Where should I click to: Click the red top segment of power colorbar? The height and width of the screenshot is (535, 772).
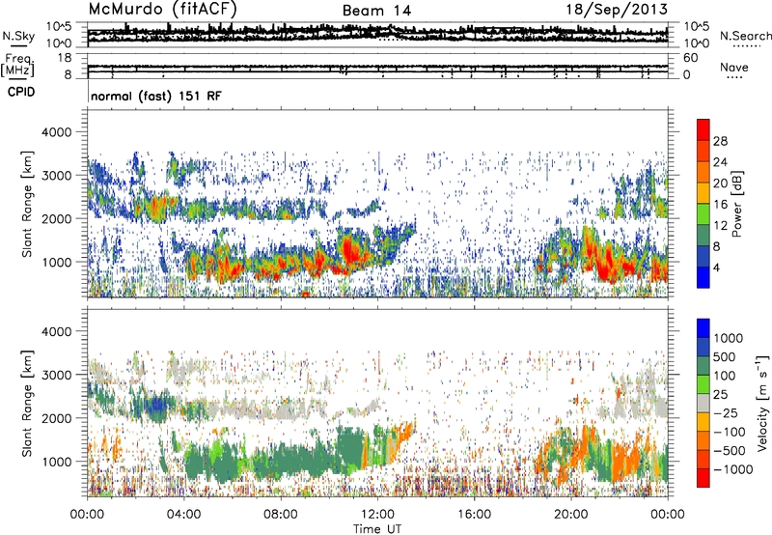(x=703, y=129)
